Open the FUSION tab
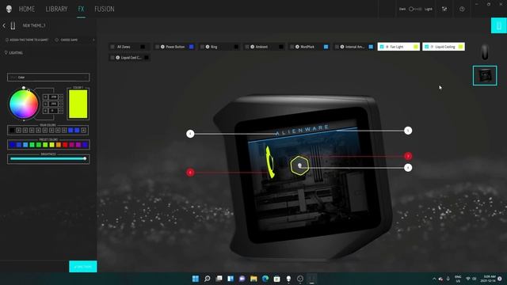Image resolution: width=507 pixels, height=285 pixels. pos(104,9)
